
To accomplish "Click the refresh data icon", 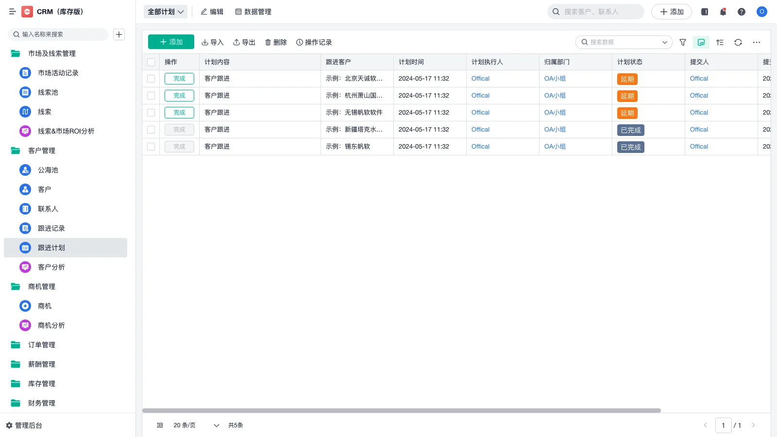I will tap(738, 42).
